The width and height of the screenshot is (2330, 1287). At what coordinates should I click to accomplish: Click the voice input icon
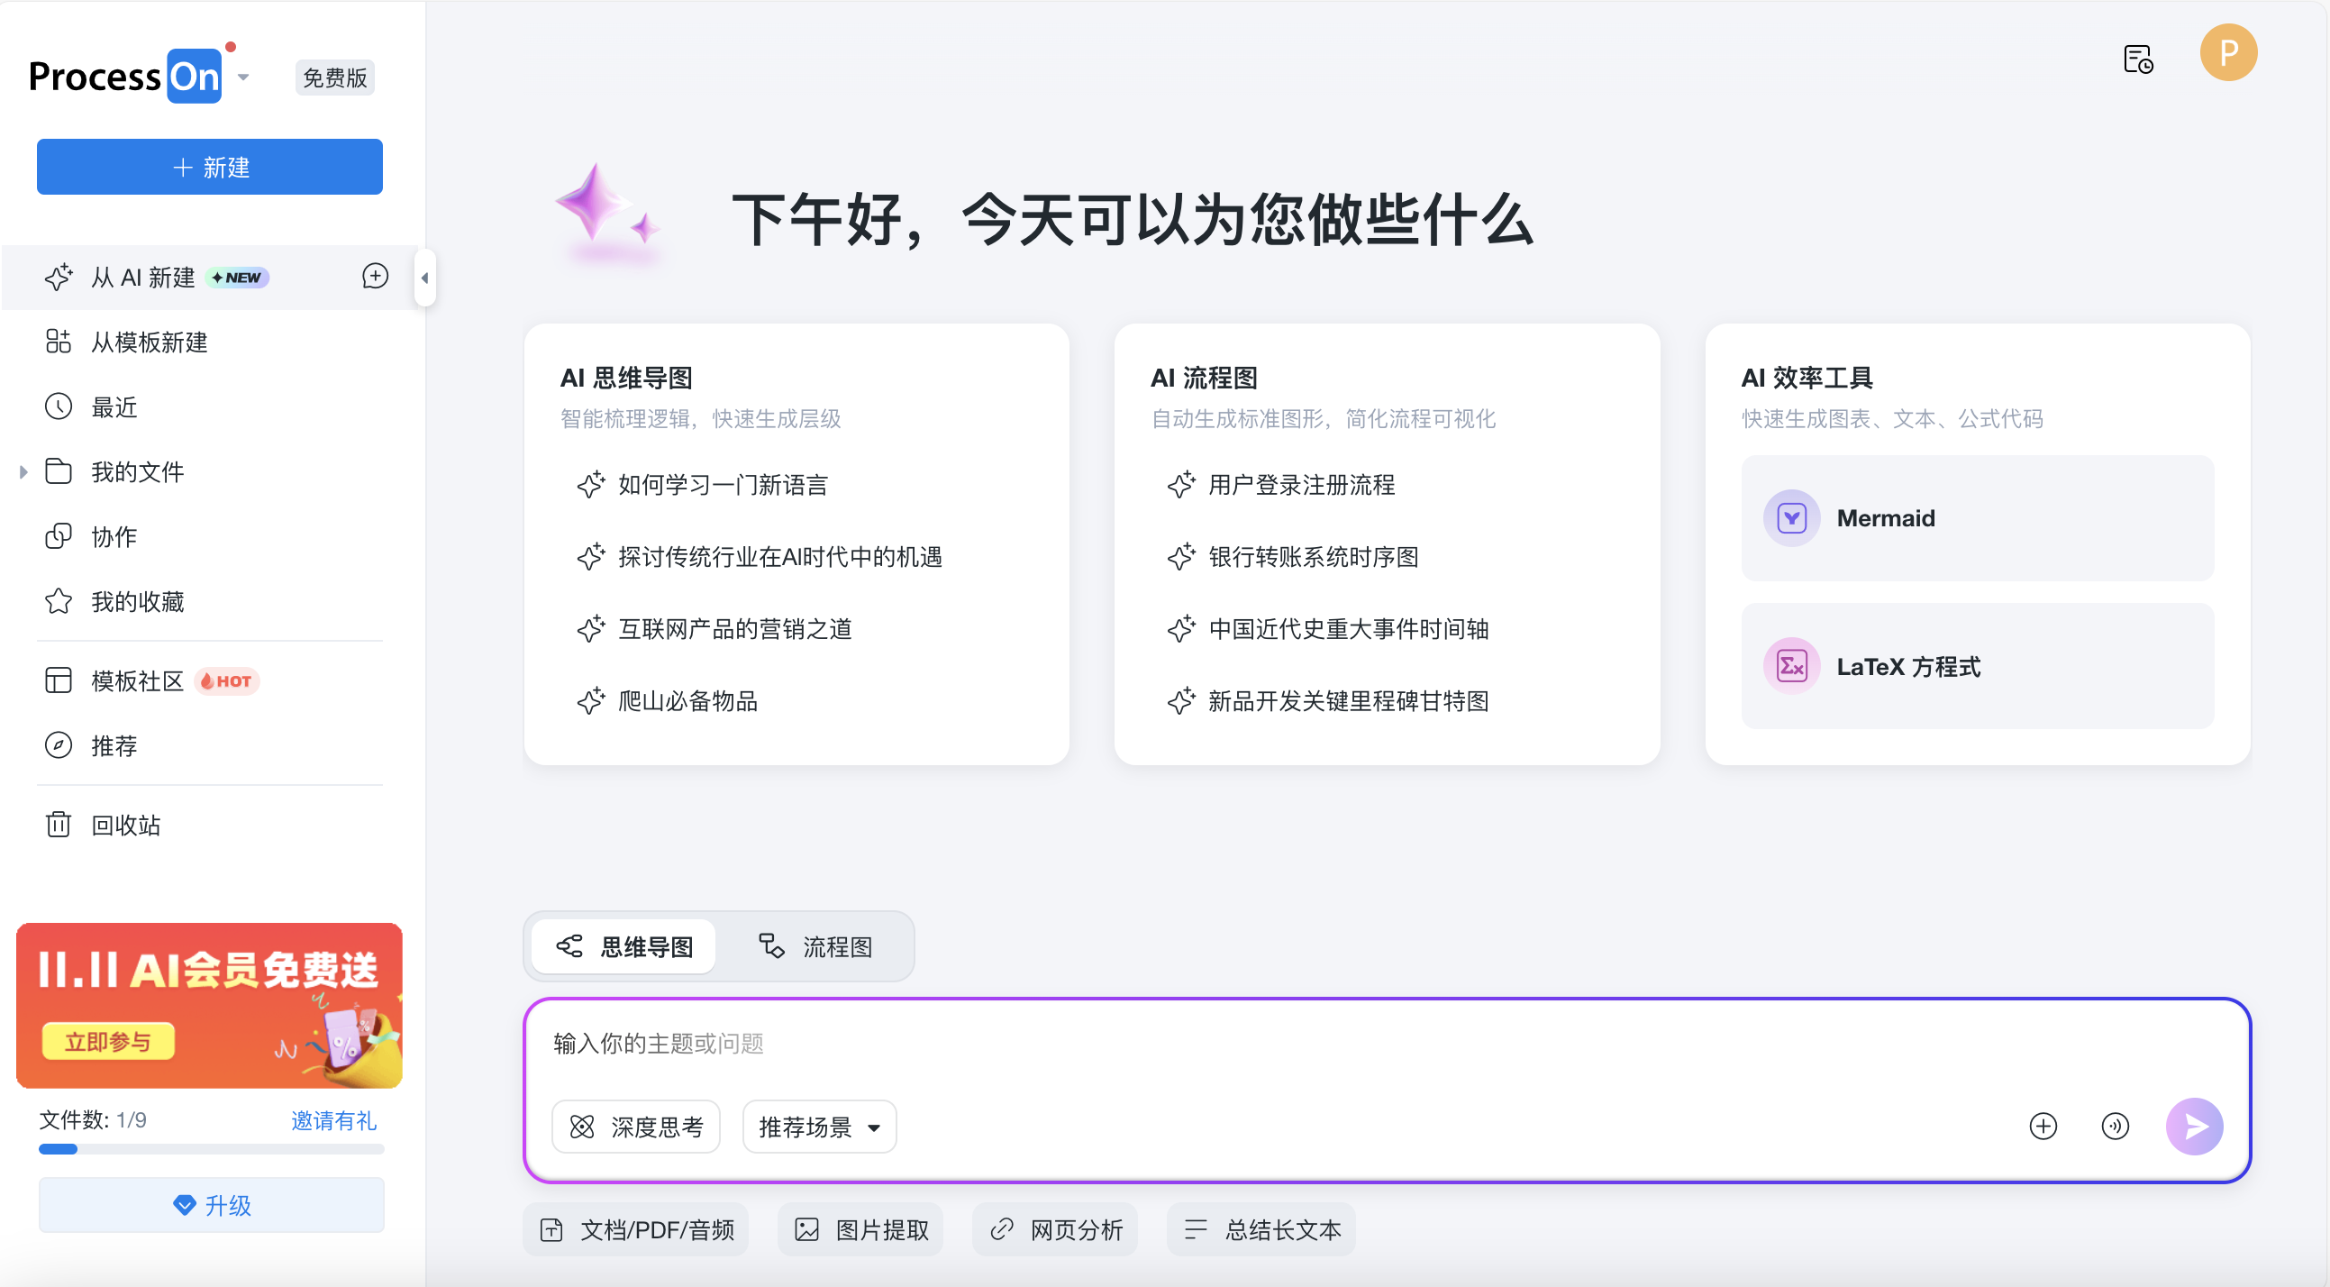click(2115, 1126)
